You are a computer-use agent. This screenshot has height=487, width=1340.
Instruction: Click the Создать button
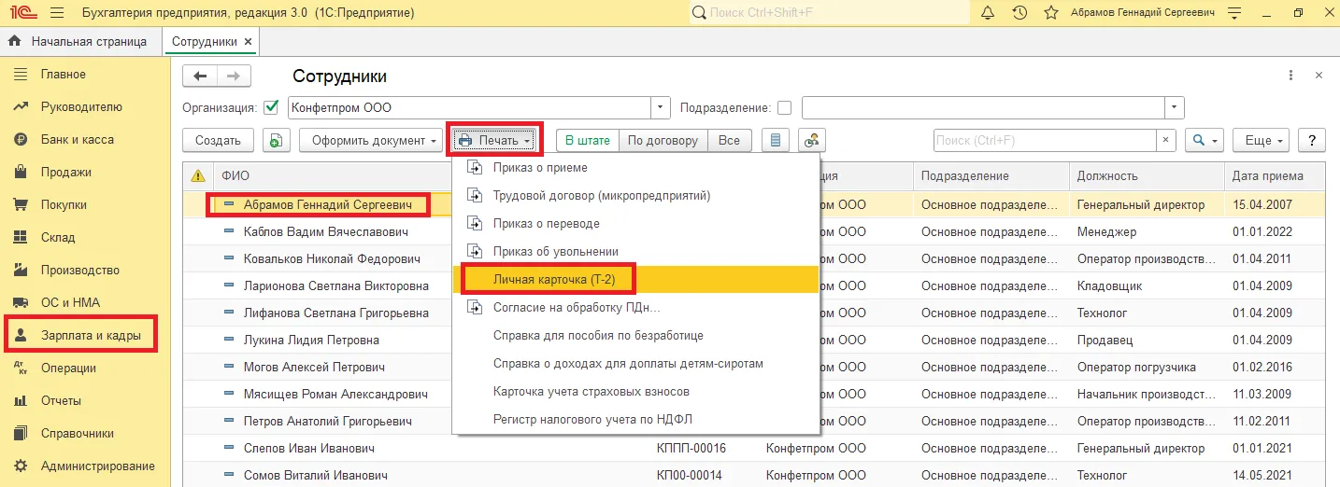pyautogui.click(x=218, y=141)
